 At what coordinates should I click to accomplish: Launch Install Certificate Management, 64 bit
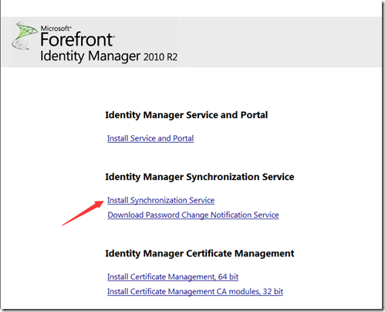pos(173,276)
